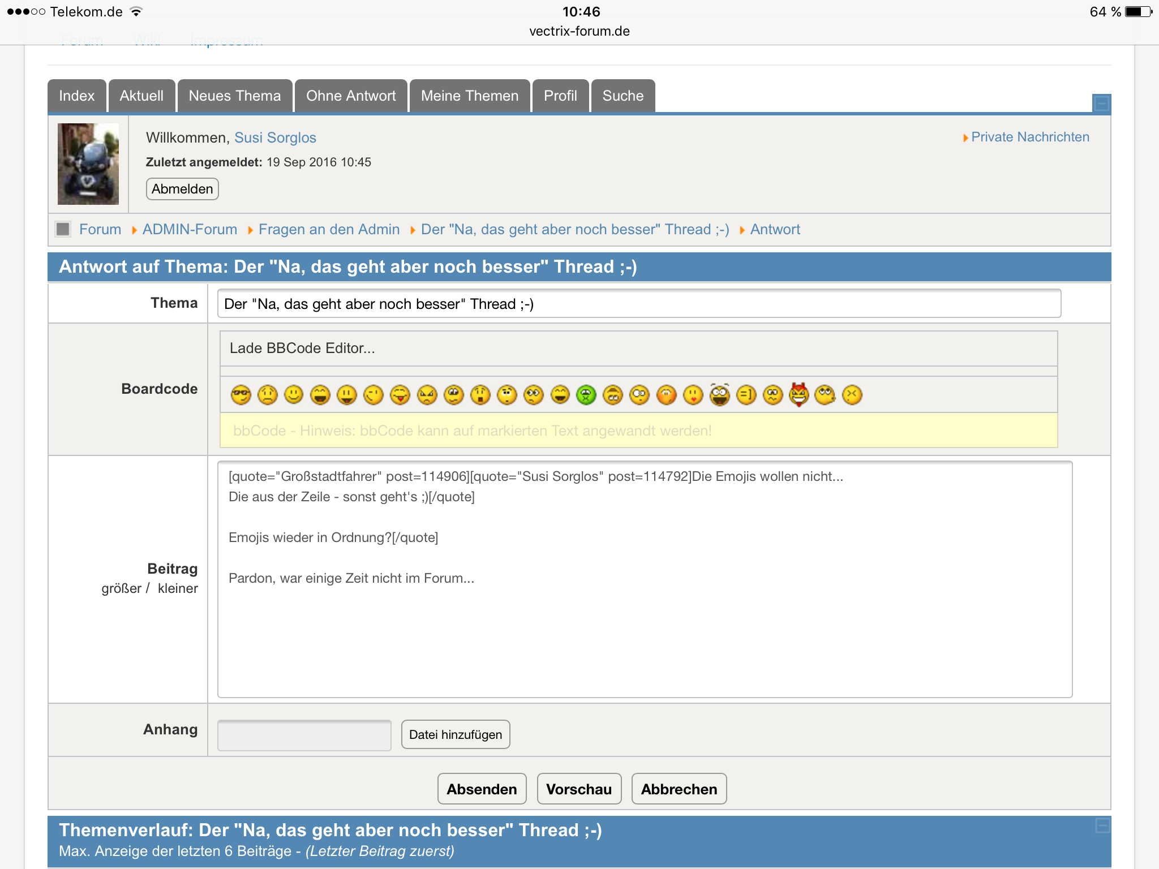Insert the winking smiley emoticon
The image size is (1159, 869).
pyautogui.click(x=374, y=394)
